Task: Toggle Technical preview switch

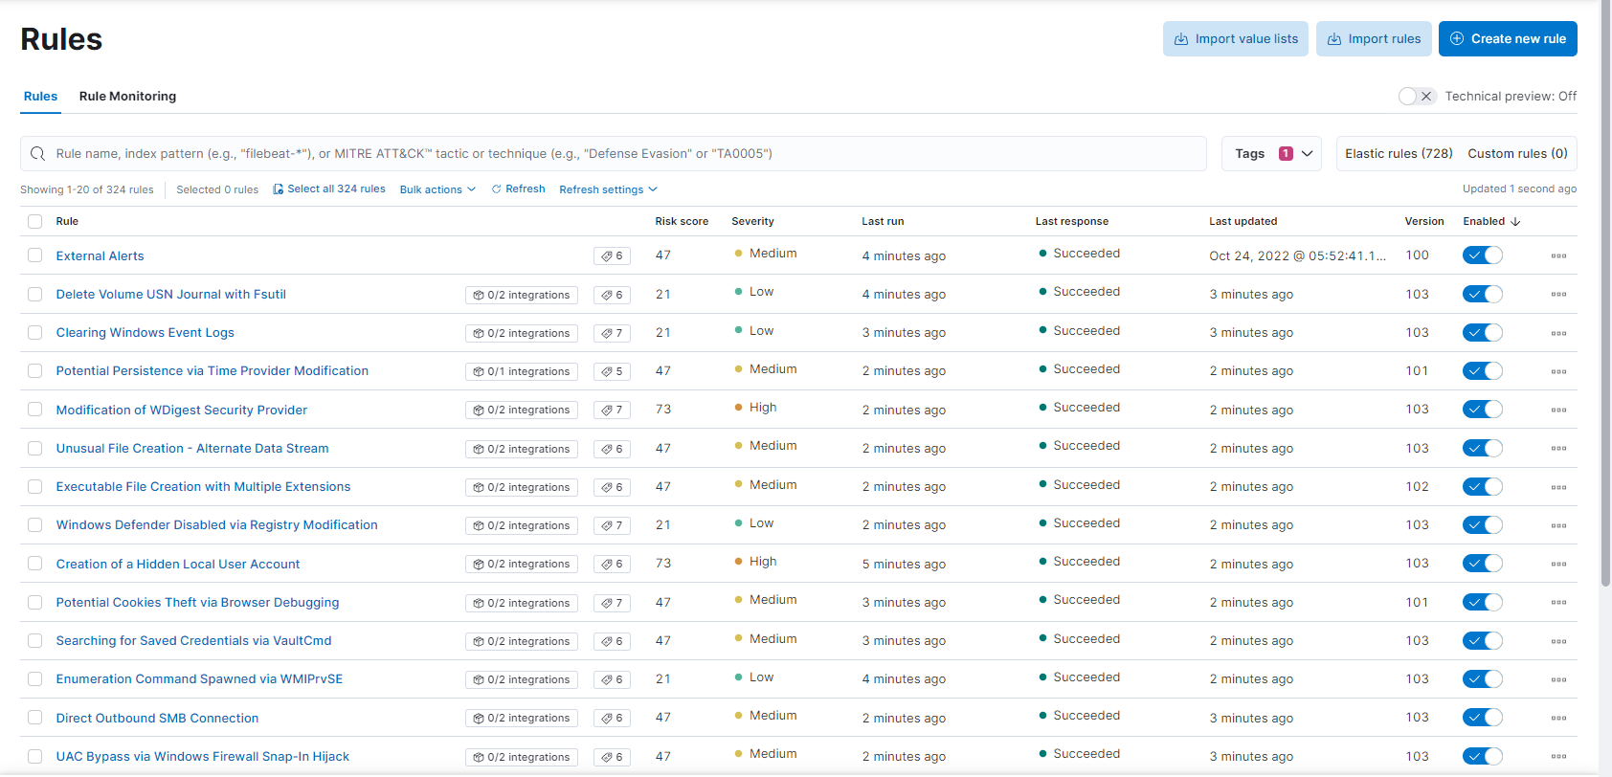Action: click(x=1417, y=96)
